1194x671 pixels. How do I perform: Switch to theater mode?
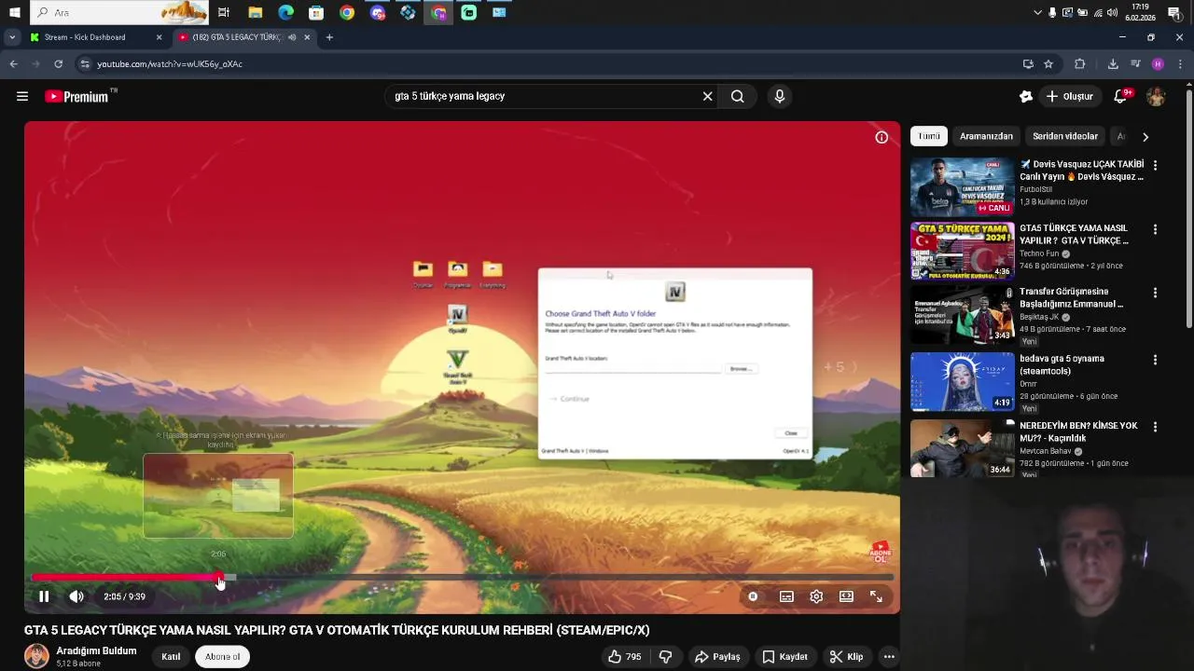tap(846, 596)
